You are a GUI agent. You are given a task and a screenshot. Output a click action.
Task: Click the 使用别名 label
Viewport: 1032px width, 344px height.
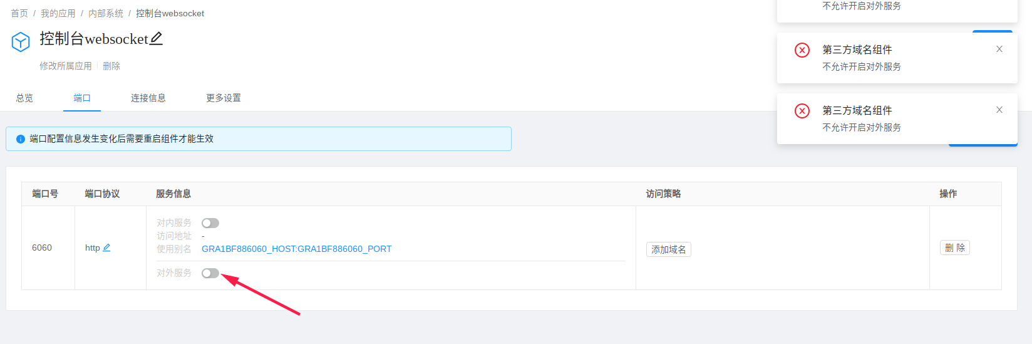pyautogui.click(x=174, y=249)
